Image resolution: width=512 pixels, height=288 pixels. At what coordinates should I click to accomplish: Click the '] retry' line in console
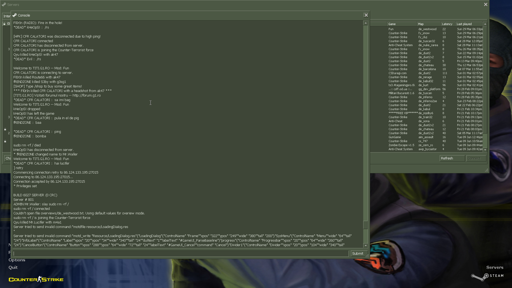tap(18, 168)
